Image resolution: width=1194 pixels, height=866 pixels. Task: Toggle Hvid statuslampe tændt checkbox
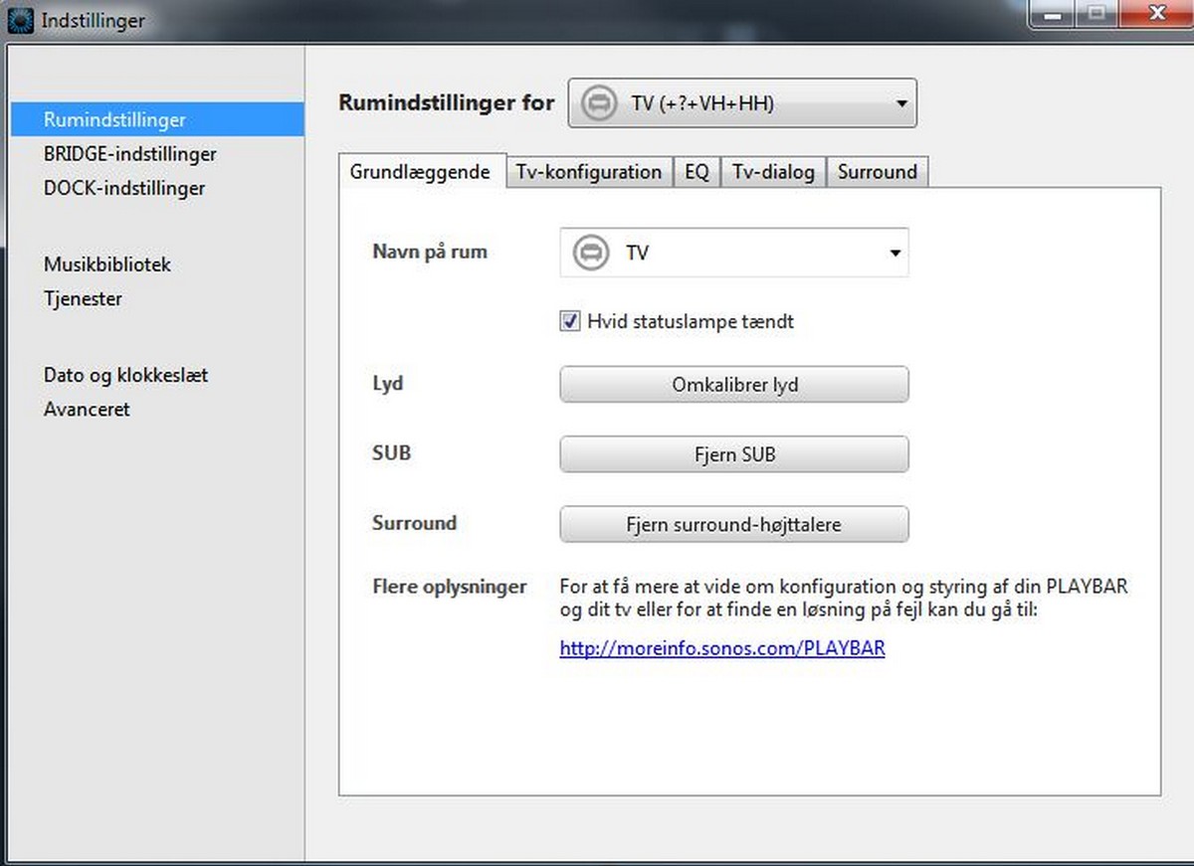(x=570, y=322)
